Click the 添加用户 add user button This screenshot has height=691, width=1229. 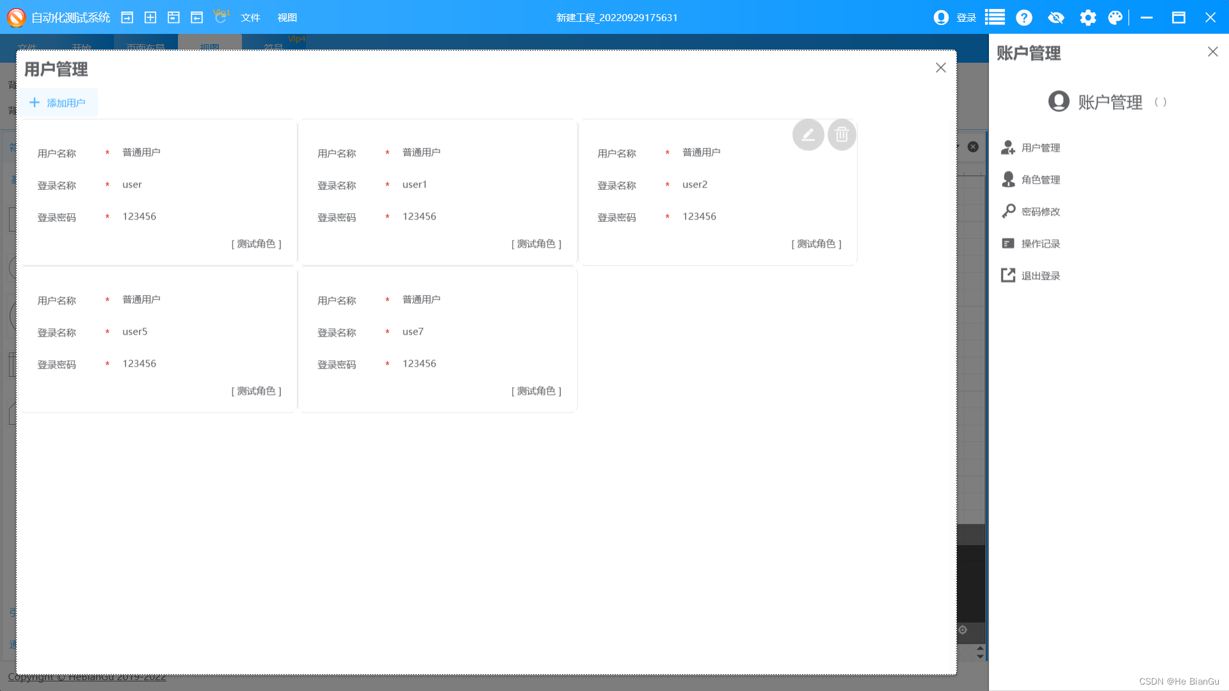[58, 102]
